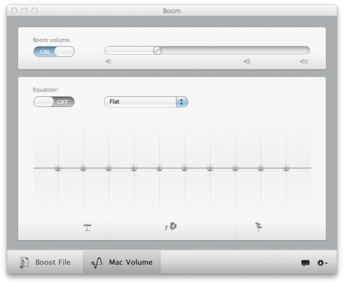Click the tenth equalizer band knob
Image resolution: width=344 pixels, height=284 pixels.
click(286, 168)
